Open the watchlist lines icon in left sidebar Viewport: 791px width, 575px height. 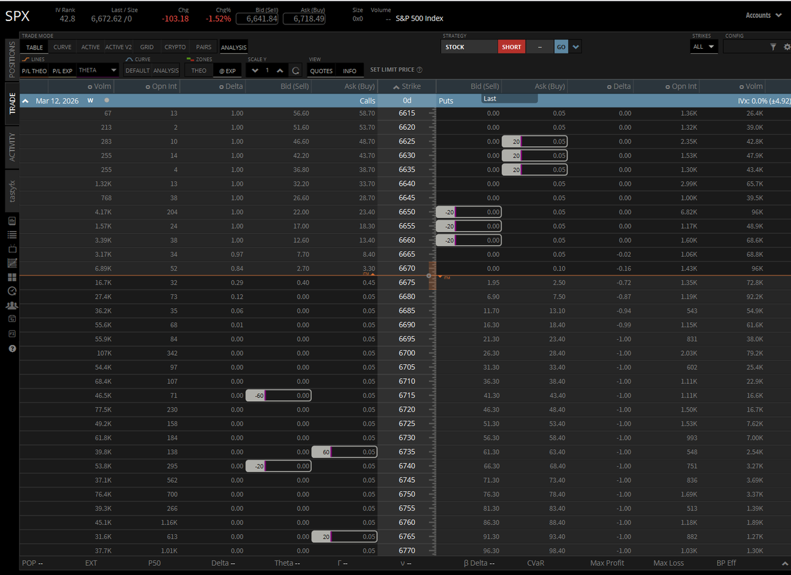pyautogui.click(x=12, y=234)
